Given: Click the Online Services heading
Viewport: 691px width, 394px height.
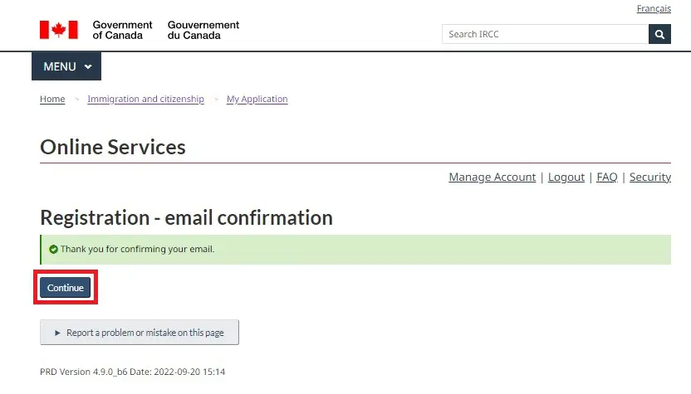Looking at the screenshot, I should [x=113, y=147].
